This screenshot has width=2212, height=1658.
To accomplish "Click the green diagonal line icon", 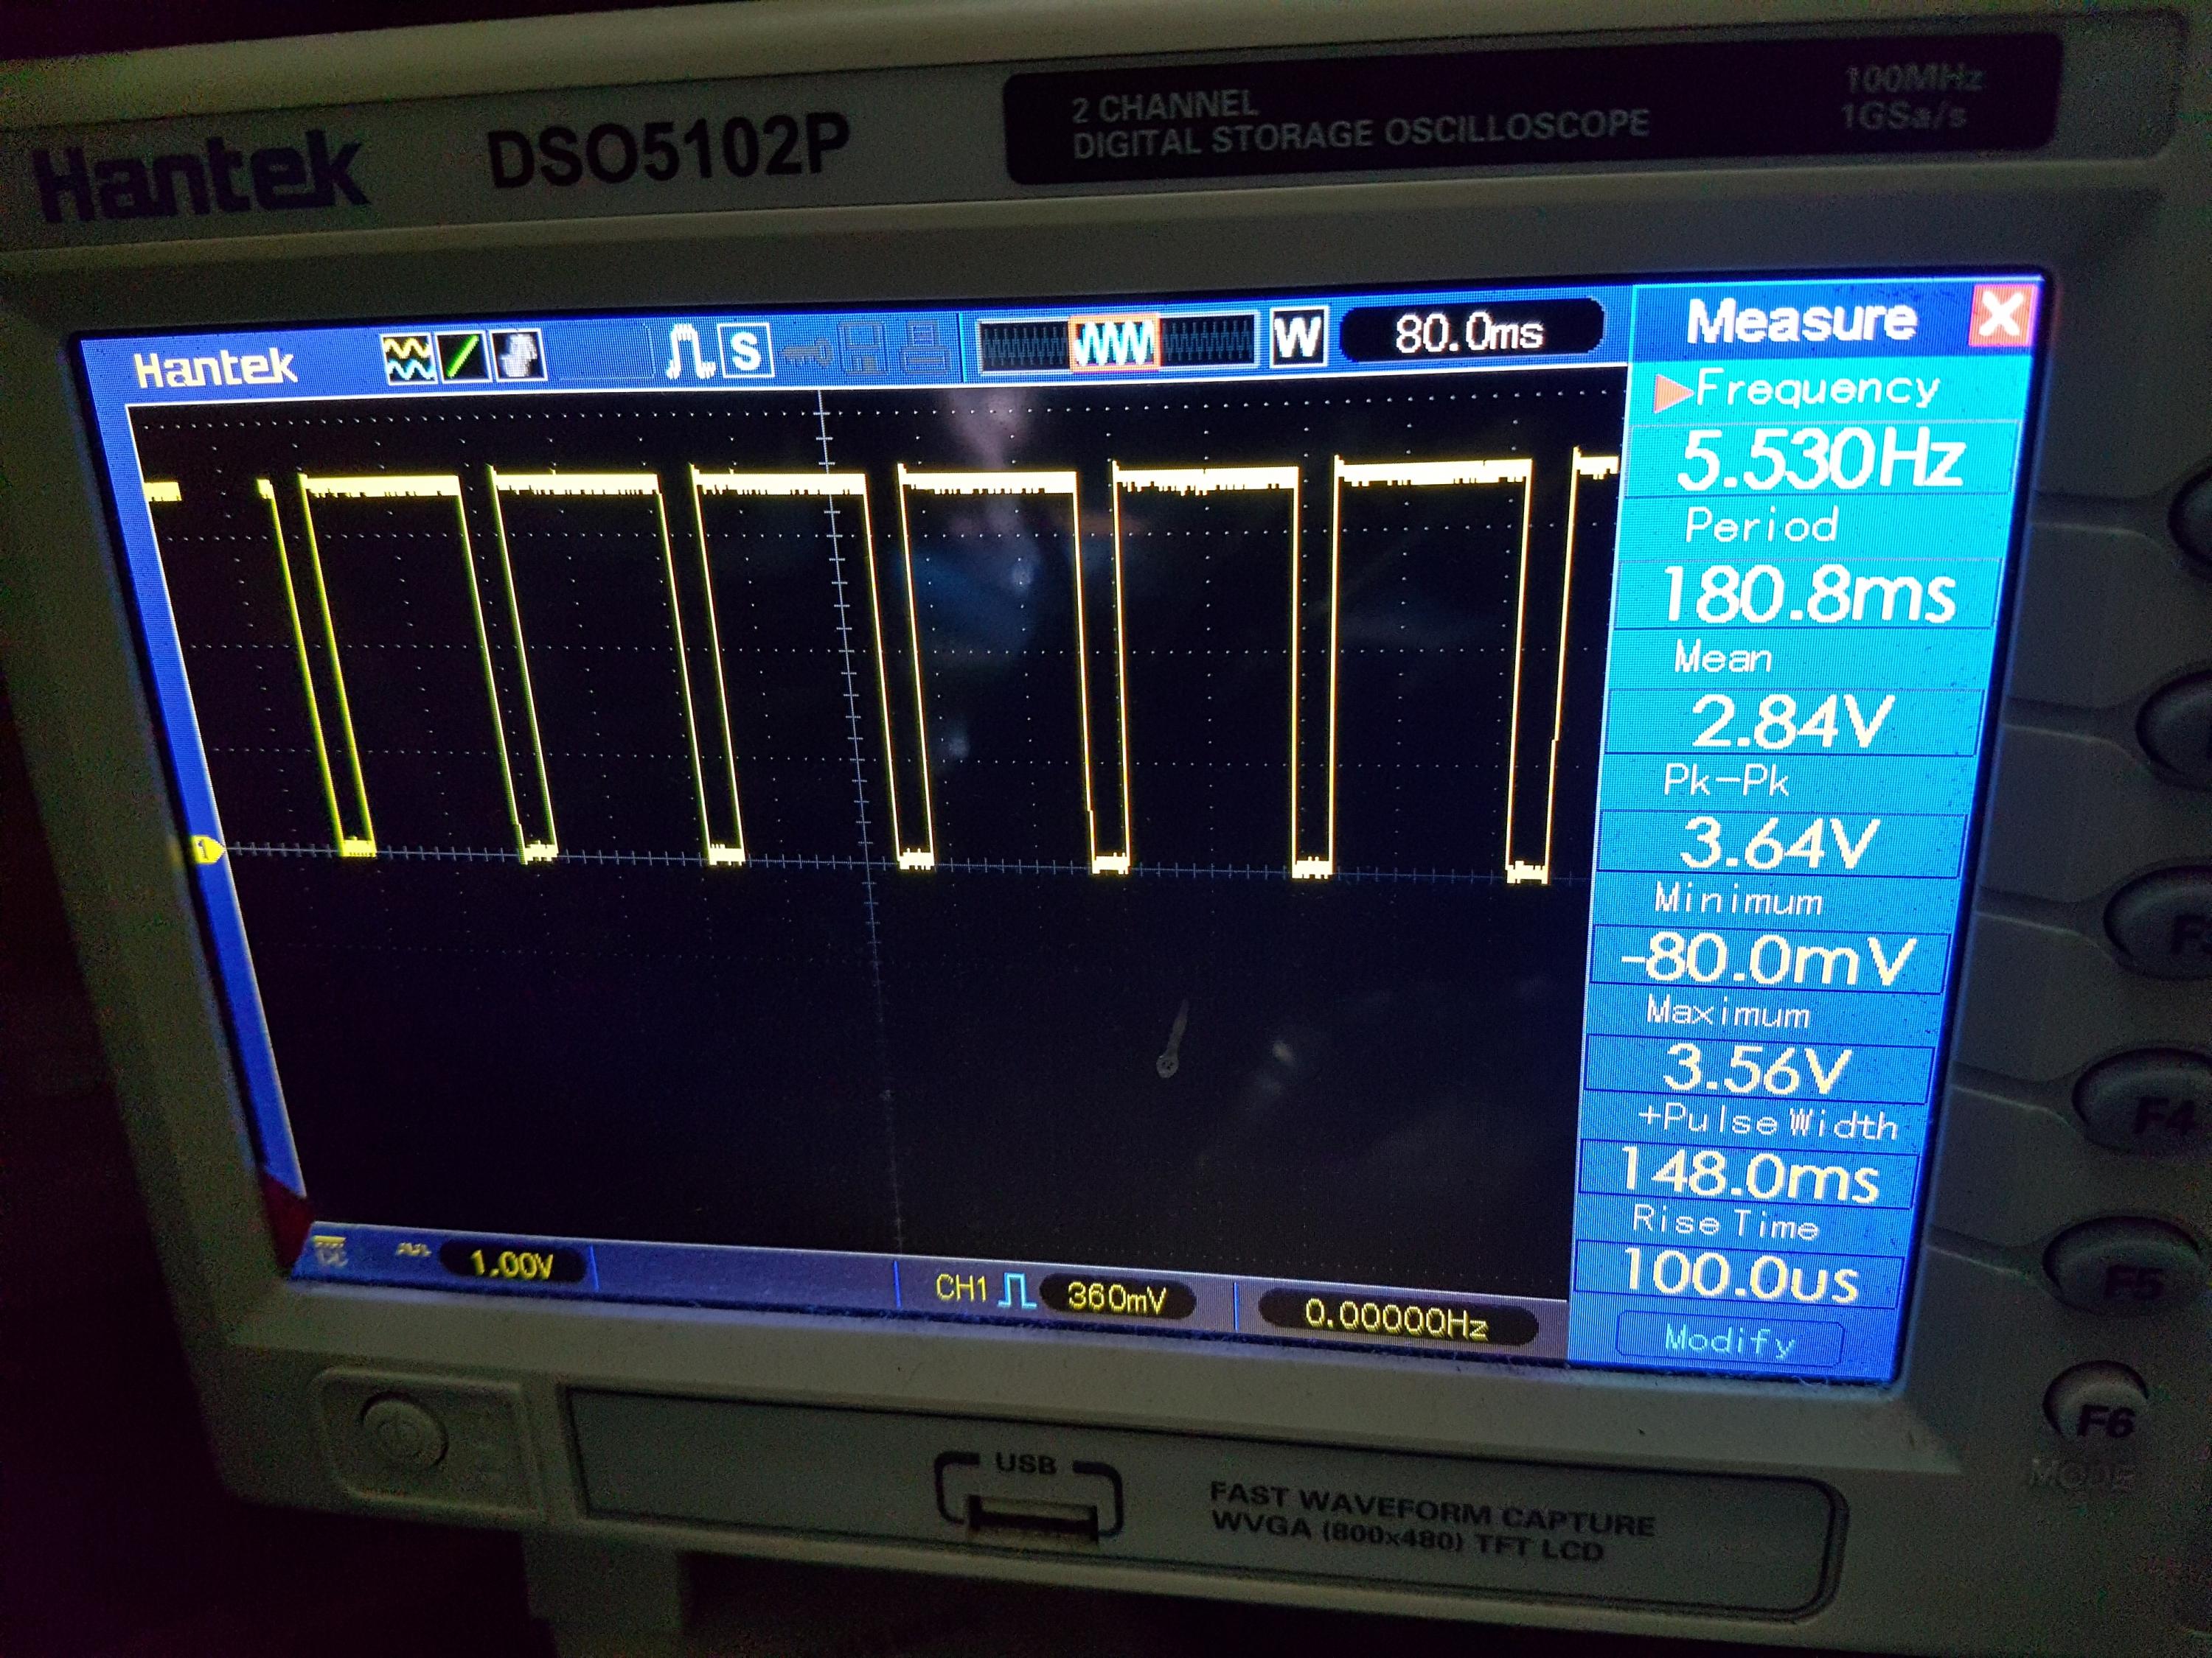I will click(x=463, y=356).
